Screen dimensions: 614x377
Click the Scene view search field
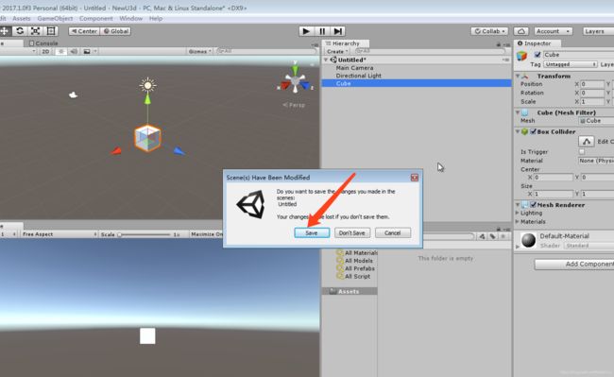(266, 51)
